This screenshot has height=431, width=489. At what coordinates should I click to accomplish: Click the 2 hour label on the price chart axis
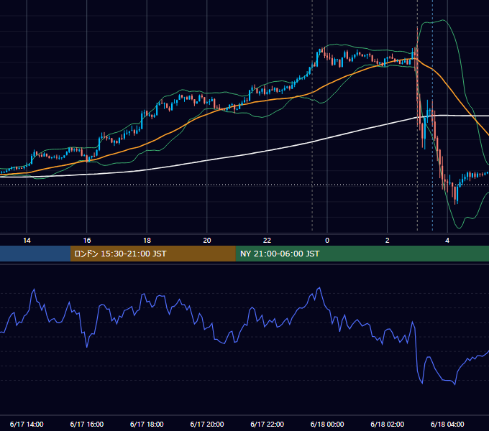tap(388, 241)
